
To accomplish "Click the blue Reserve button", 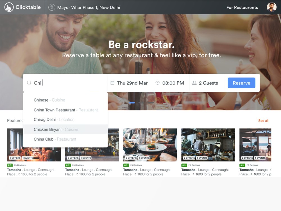I will pyautogui.click(x=241, y=83).
